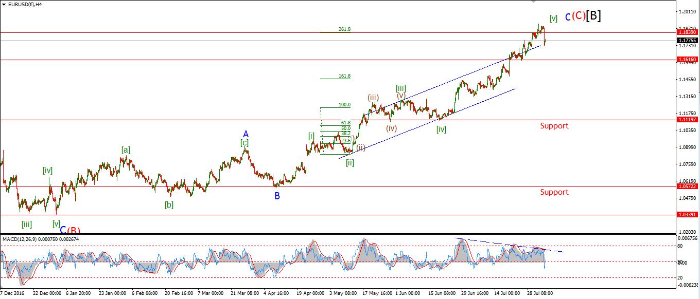Image resolution: width=700 pixels, height=299 pixels.
Task: Click the 23 Jan 00:00 time label
Action: [x=112, y=293]
